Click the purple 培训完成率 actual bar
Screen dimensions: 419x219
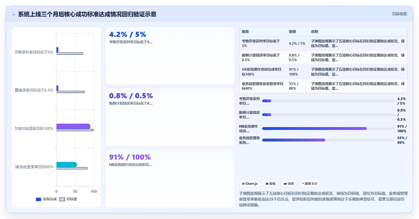(x=73, y=126)
